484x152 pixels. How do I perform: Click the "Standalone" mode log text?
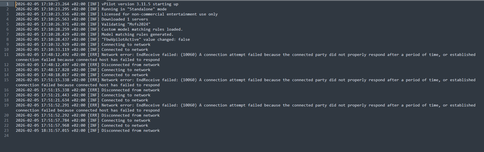click(134, 9)
